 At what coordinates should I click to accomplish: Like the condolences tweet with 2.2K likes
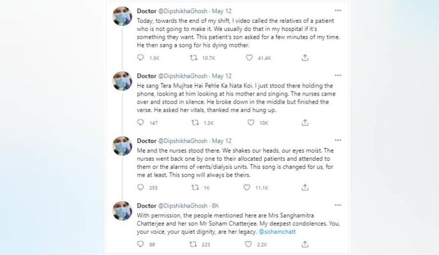tap(249, 244)
